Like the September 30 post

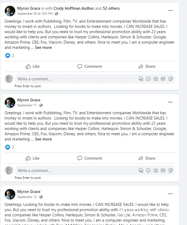(33, 66)
